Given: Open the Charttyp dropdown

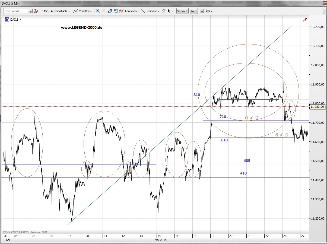Looking at the screenshot, I should click(84, 11).
